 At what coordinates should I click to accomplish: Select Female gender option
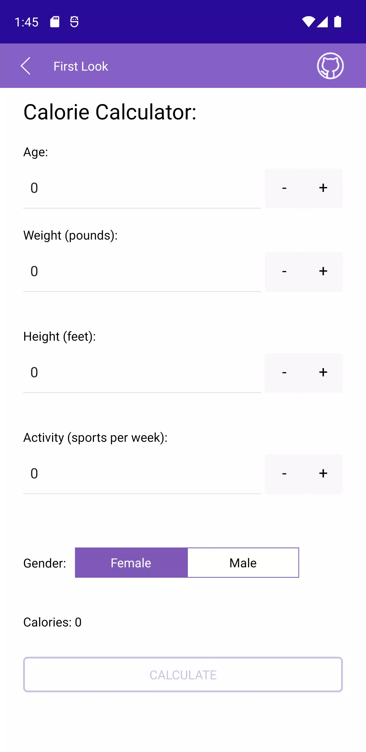click(131, 562)
